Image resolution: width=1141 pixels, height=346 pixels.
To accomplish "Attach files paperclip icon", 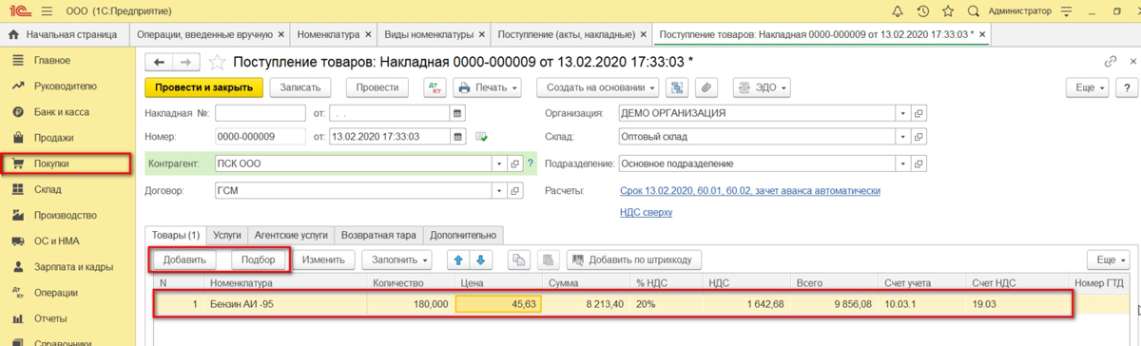I will point(706,87).
